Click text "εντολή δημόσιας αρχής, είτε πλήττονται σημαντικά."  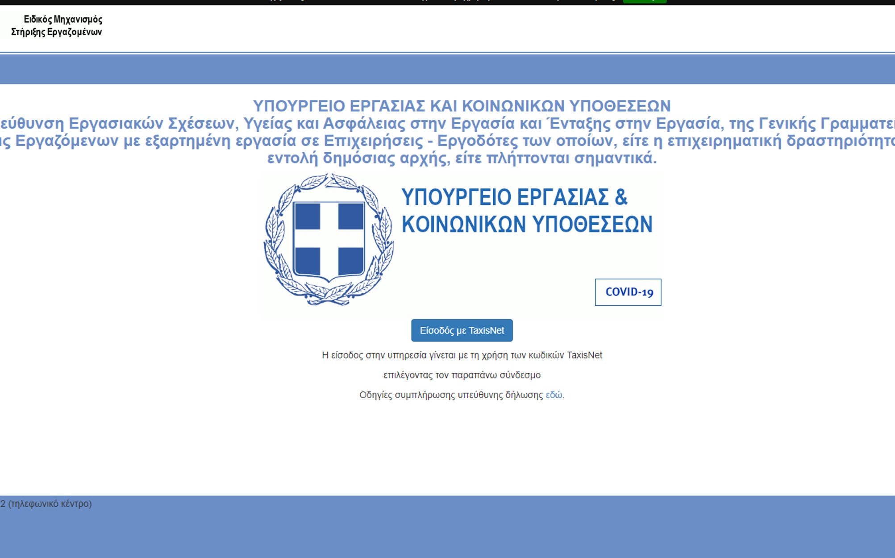(462, 158)
